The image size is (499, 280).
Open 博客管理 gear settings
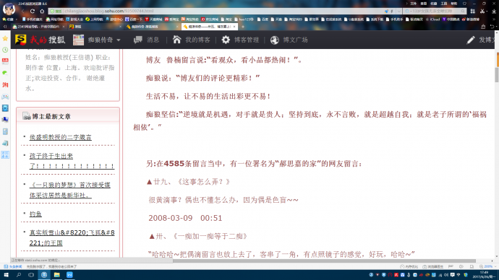click(x=240, y=40)
